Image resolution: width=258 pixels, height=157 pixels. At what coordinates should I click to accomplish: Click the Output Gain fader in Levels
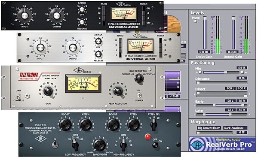click(x=233, y=33)
